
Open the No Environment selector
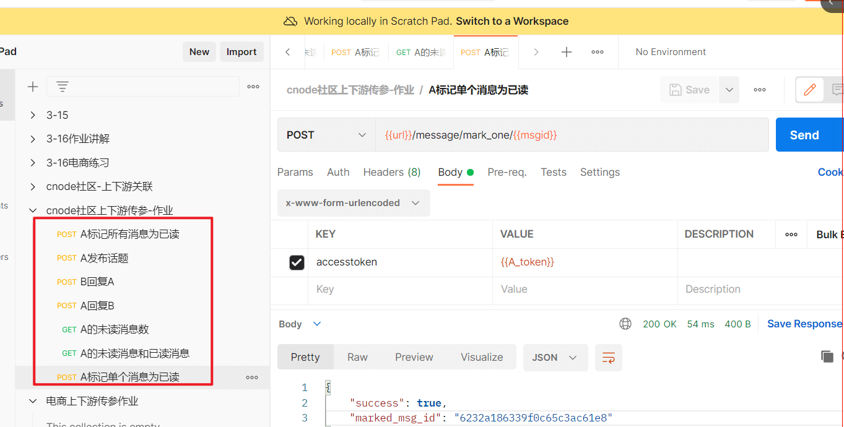[671, 52]
